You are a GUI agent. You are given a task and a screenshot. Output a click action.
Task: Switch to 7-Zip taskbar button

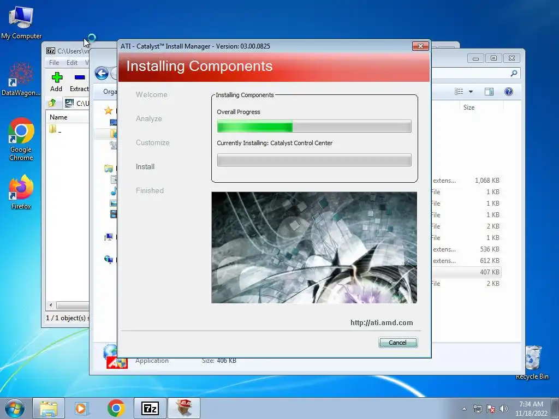150,408
